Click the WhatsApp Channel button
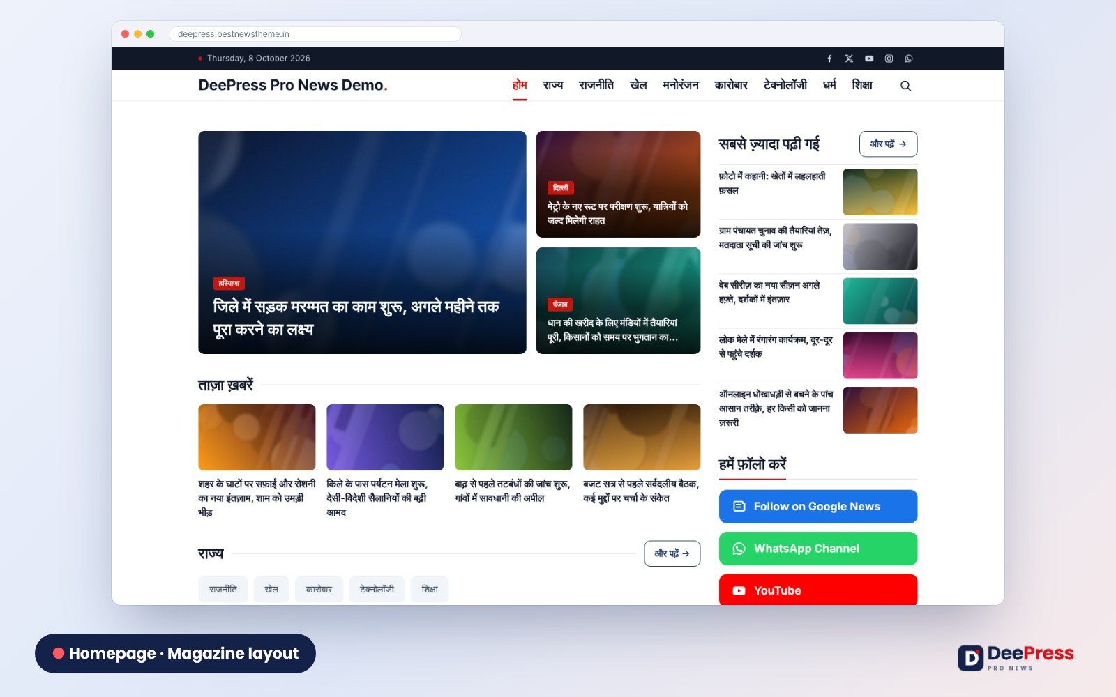Screen dimensions: 1116x697 [x=818, y=549]
